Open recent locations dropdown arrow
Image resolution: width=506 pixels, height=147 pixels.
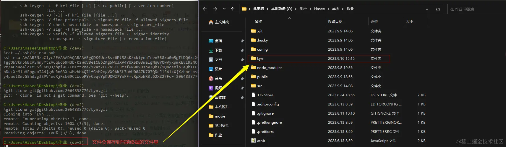click(x=224, y=9)
